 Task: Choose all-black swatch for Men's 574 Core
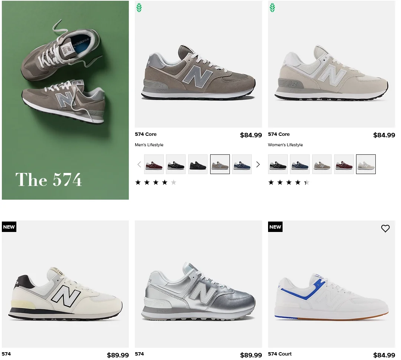tap(198, 164)
